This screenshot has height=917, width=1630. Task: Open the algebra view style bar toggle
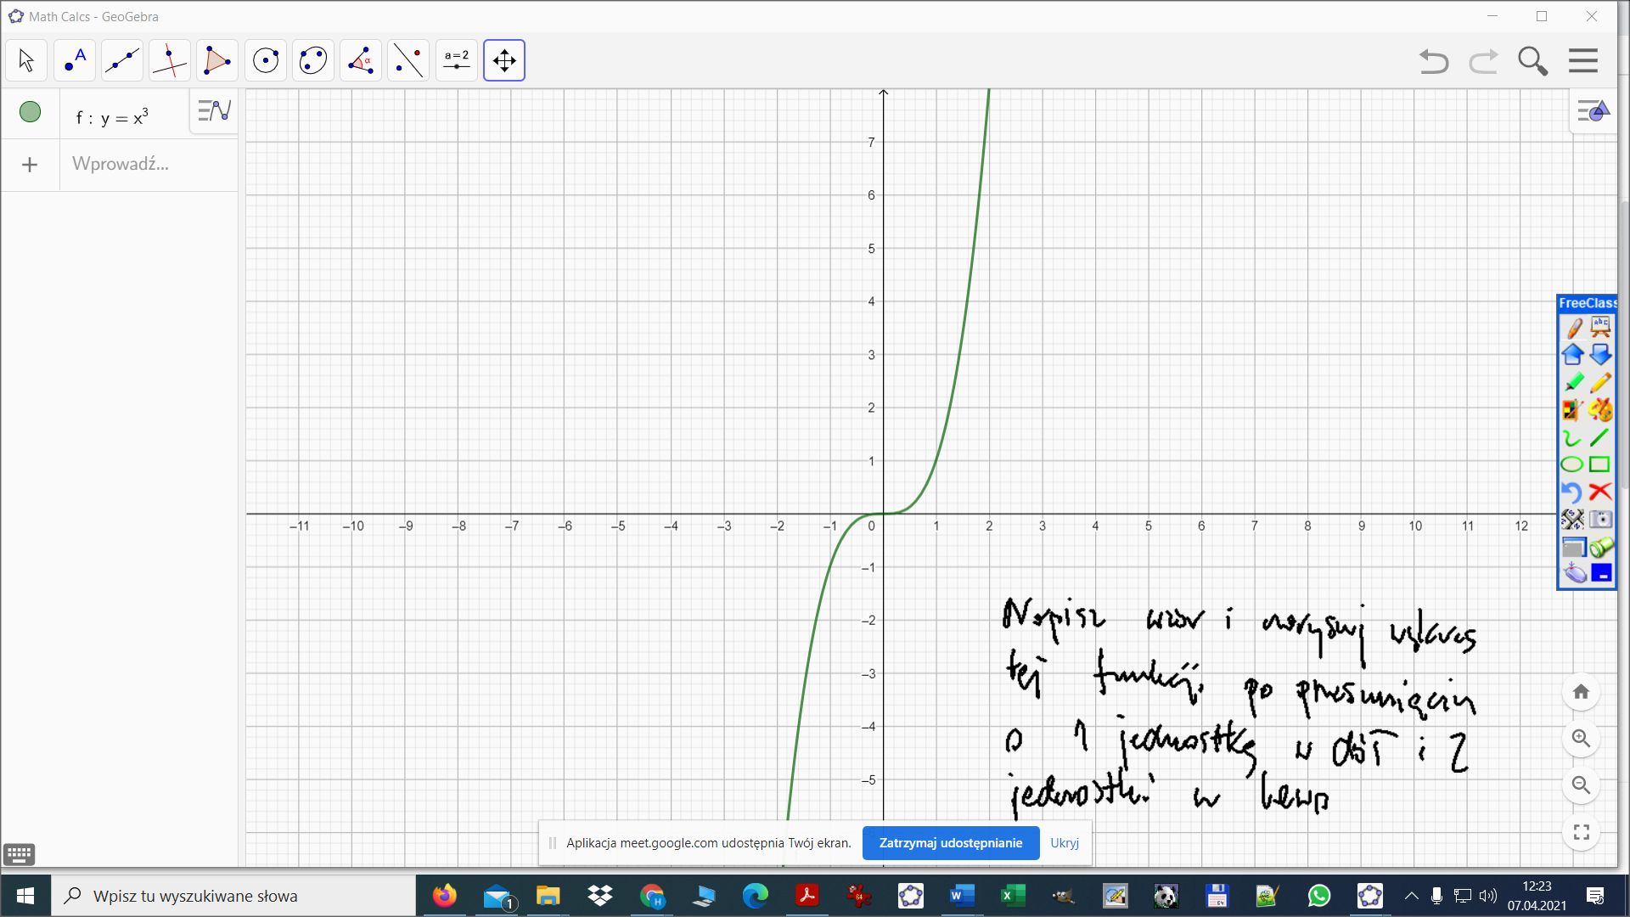click(x=214, y=110)
